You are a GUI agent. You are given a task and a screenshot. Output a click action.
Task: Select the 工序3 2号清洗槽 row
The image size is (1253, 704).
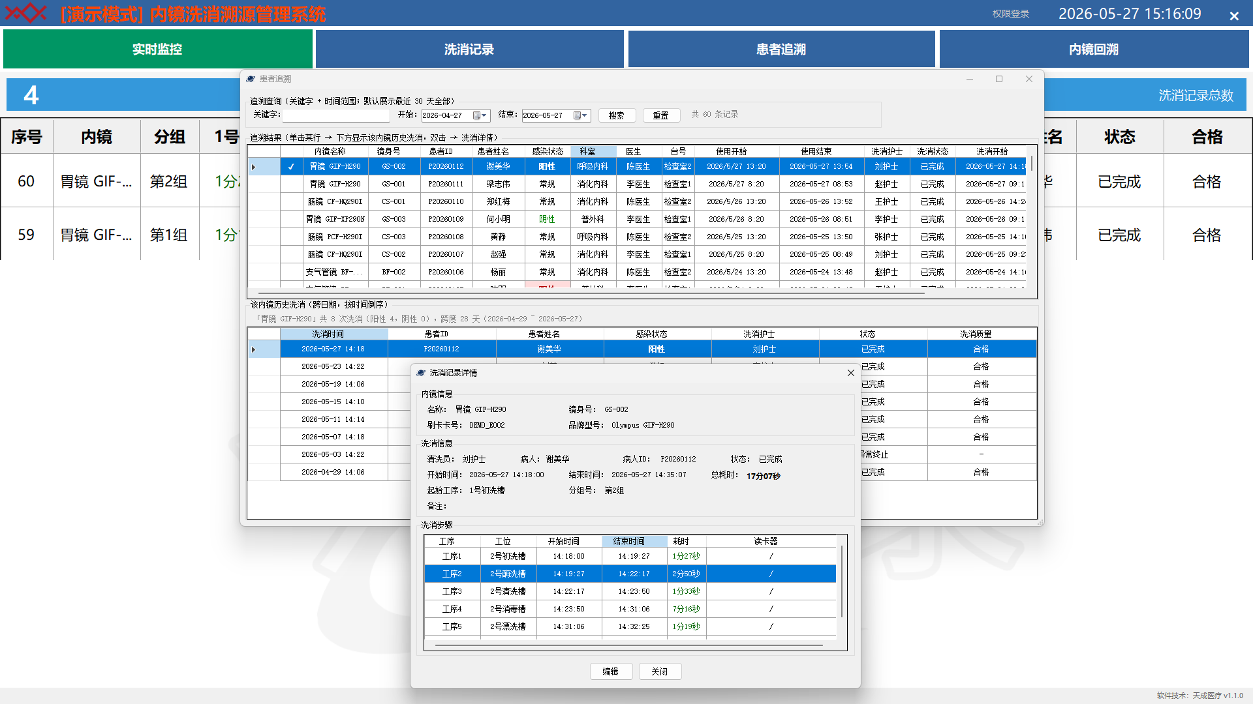[630, 591]
